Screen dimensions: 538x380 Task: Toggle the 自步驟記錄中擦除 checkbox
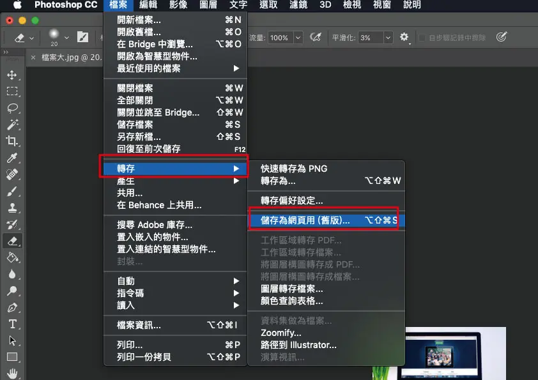pyautogui.click(x=422, y=38)
